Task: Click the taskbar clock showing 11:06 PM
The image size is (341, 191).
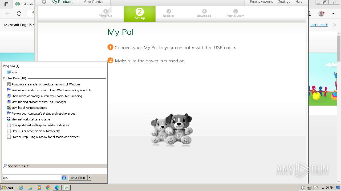Action: pos(327,188)
